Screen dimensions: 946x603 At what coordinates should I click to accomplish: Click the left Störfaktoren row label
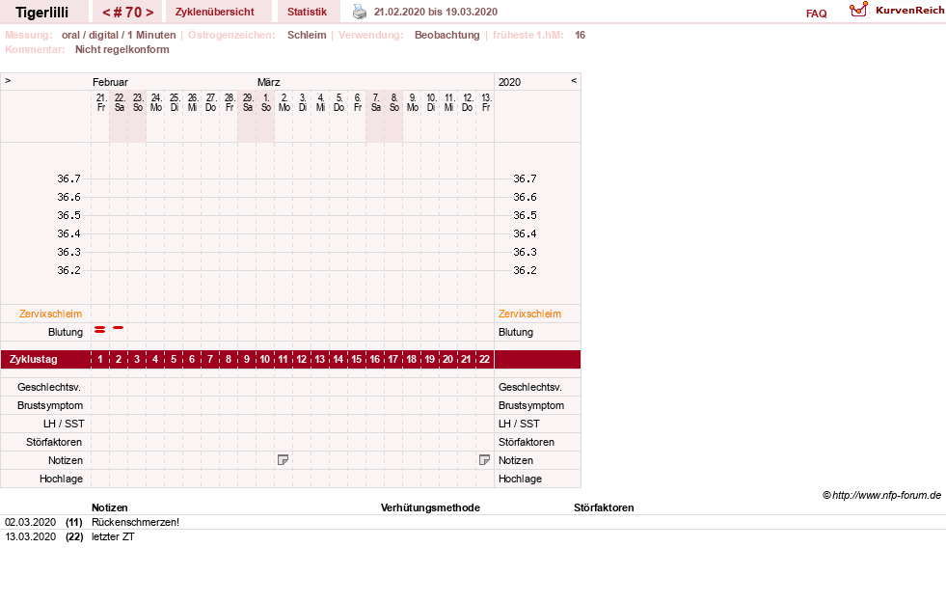click(x=54, y=442)
